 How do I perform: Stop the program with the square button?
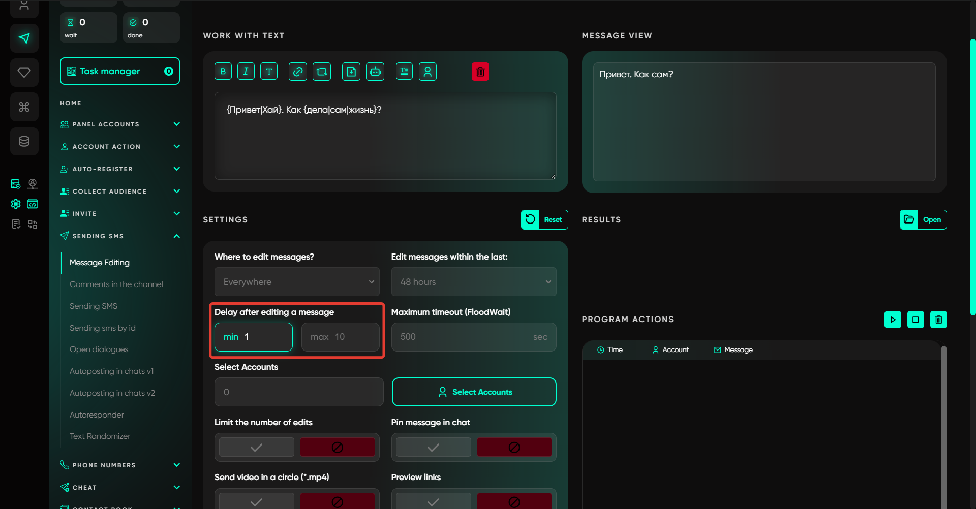[x=916, y=320]
